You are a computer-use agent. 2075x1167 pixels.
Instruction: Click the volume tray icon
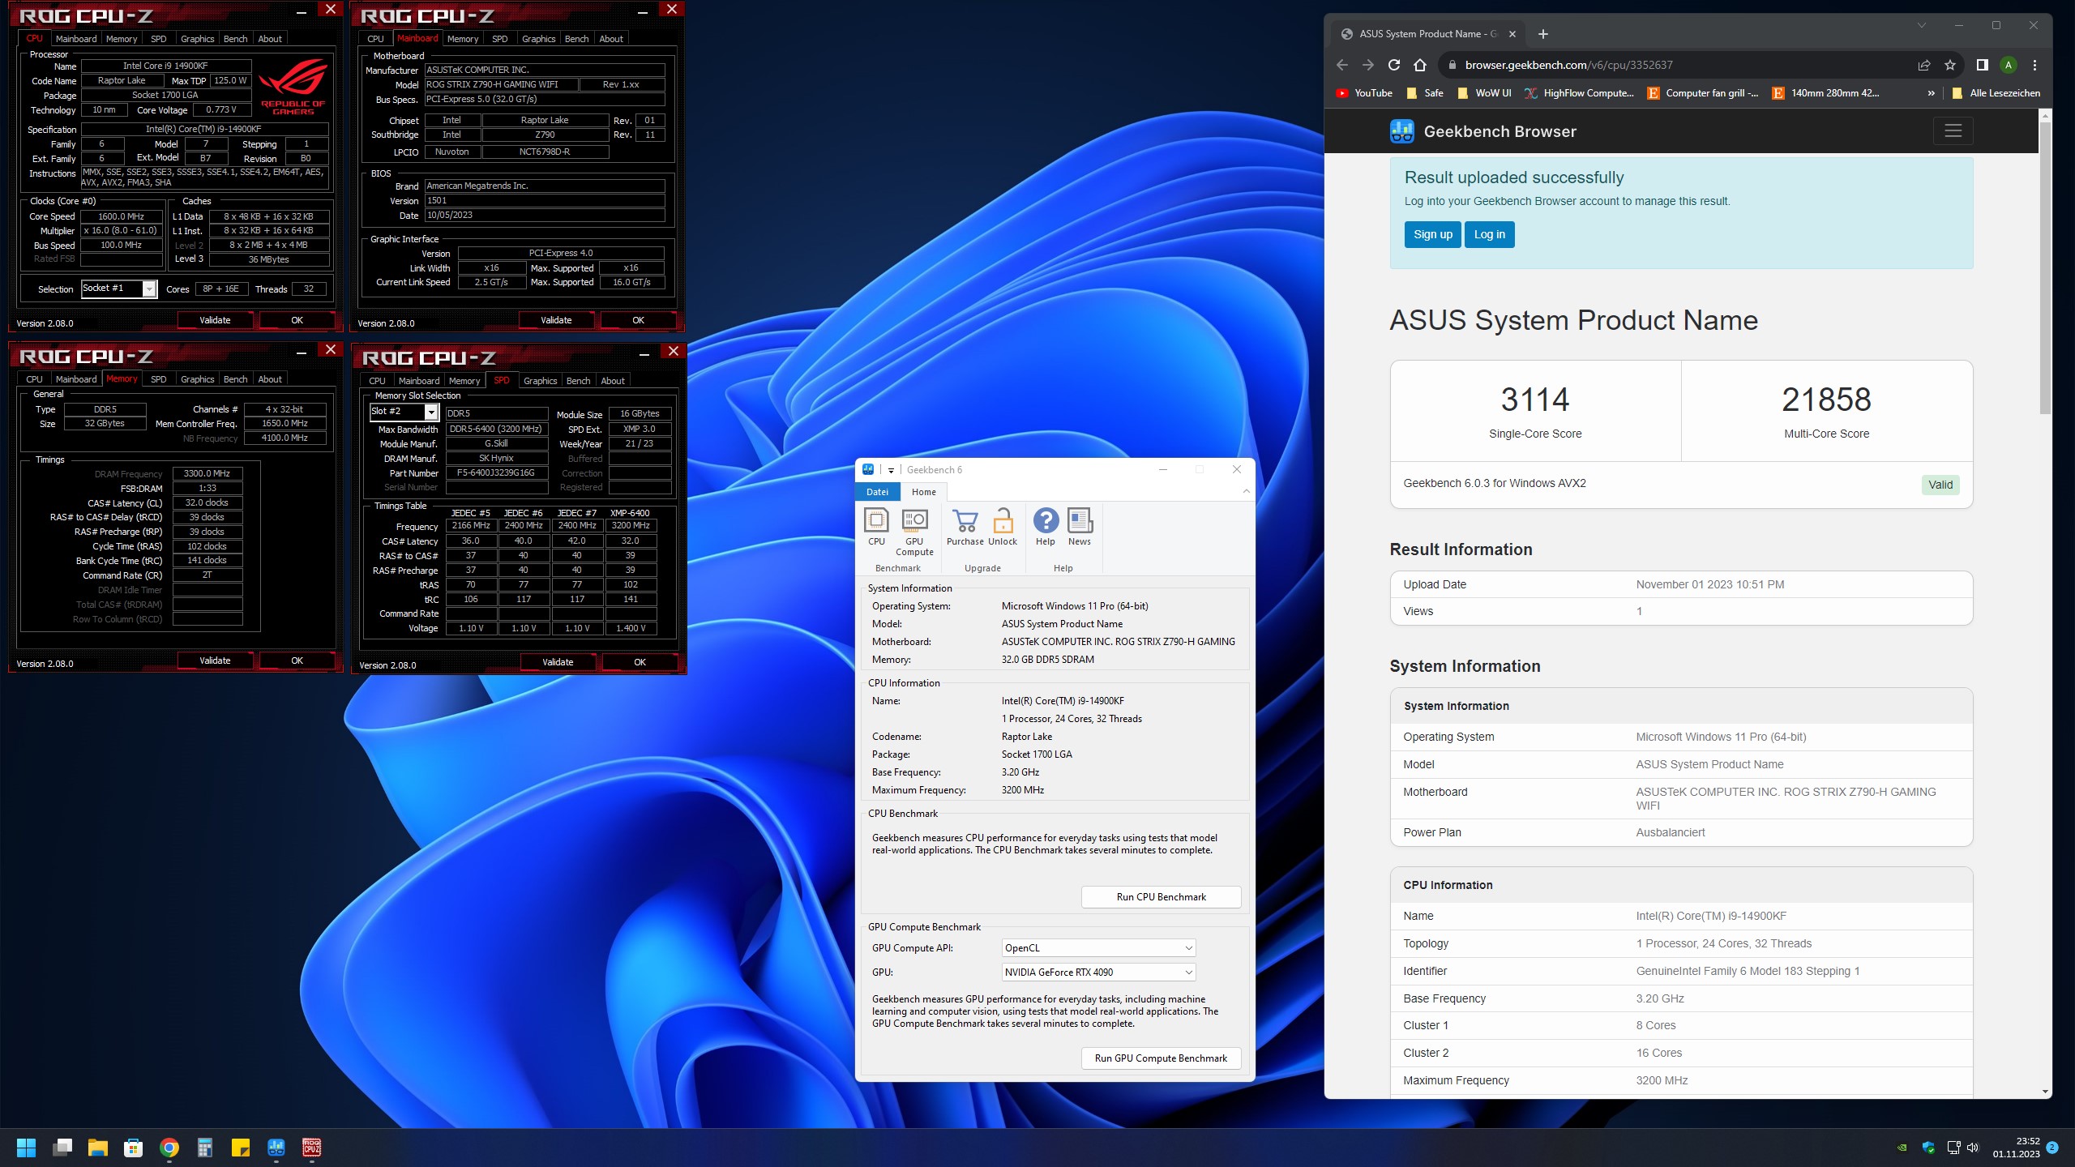[x=1973, y=1148]
